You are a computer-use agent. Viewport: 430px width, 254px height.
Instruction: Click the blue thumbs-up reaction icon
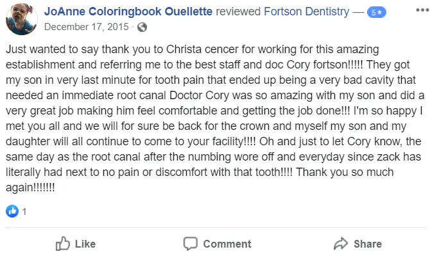pos(12,211)
